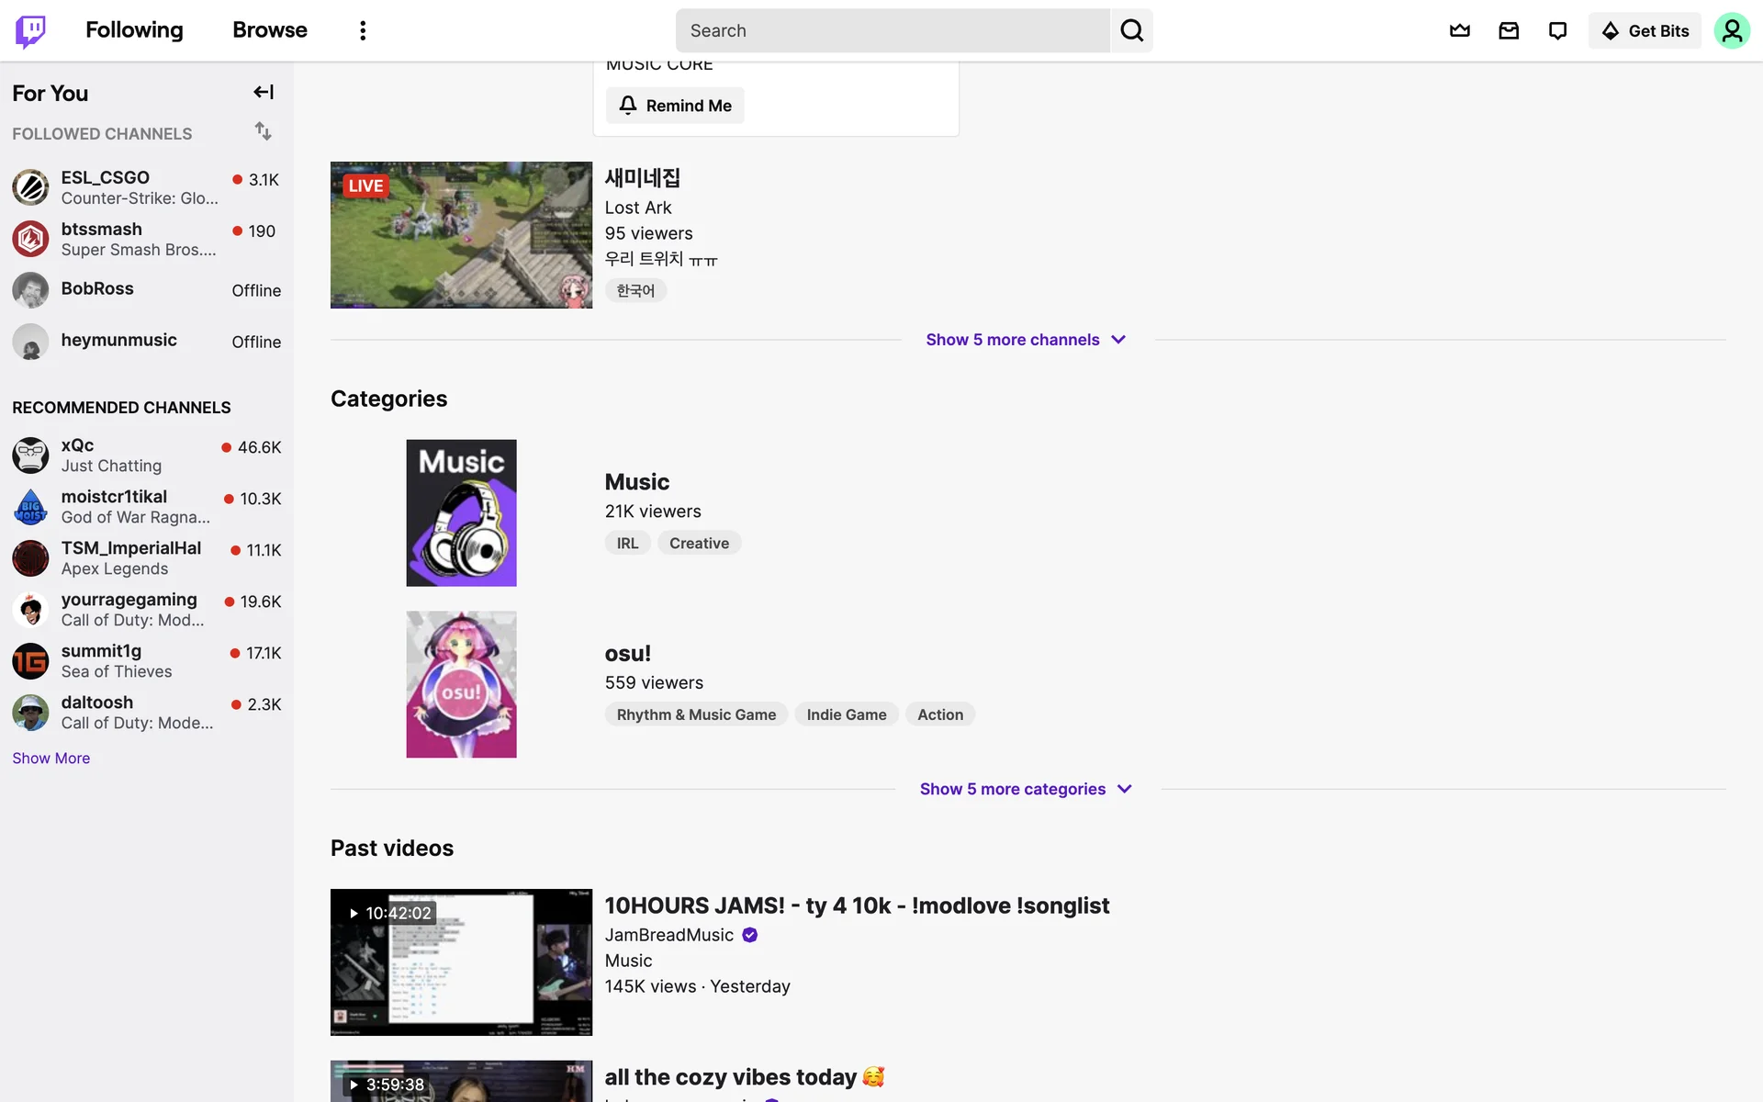Open the three-dot more menu
Viewport: 1763px width, 1102px height.
[363, 30]
